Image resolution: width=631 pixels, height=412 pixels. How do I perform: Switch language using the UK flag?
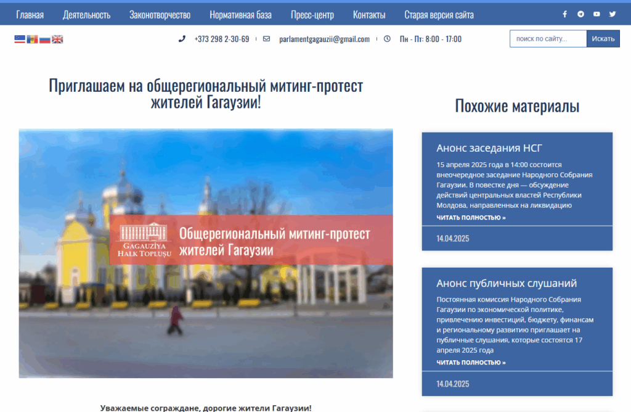click(57, 39)
